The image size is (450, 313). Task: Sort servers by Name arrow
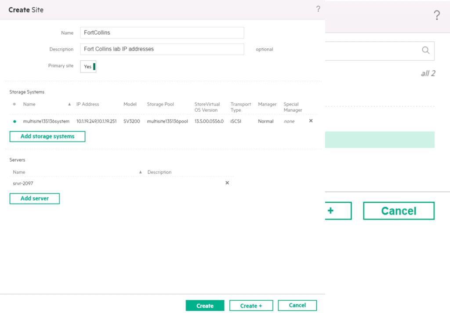(141, 172)
